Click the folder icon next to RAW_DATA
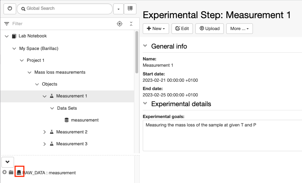 click(x=11, y=172)
